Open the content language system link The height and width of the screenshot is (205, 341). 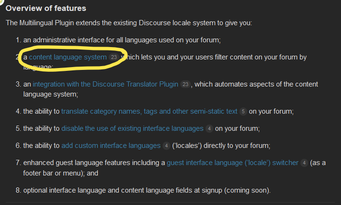pyautogui.click(x=68, y=57)
